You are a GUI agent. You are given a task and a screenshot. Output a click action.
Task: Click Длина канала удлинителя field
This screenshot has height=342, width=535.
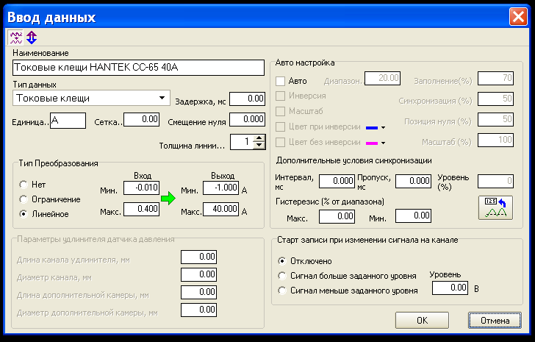point(198,257)
